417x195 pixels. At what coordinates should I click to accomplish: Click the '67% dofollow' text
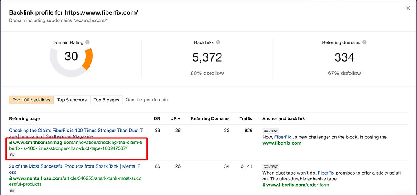tap(344, 73)
